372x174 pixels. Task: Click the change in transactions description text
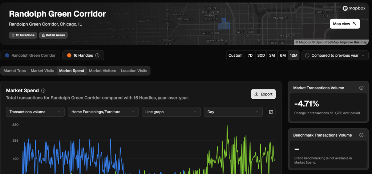click(x=327, y=113)
